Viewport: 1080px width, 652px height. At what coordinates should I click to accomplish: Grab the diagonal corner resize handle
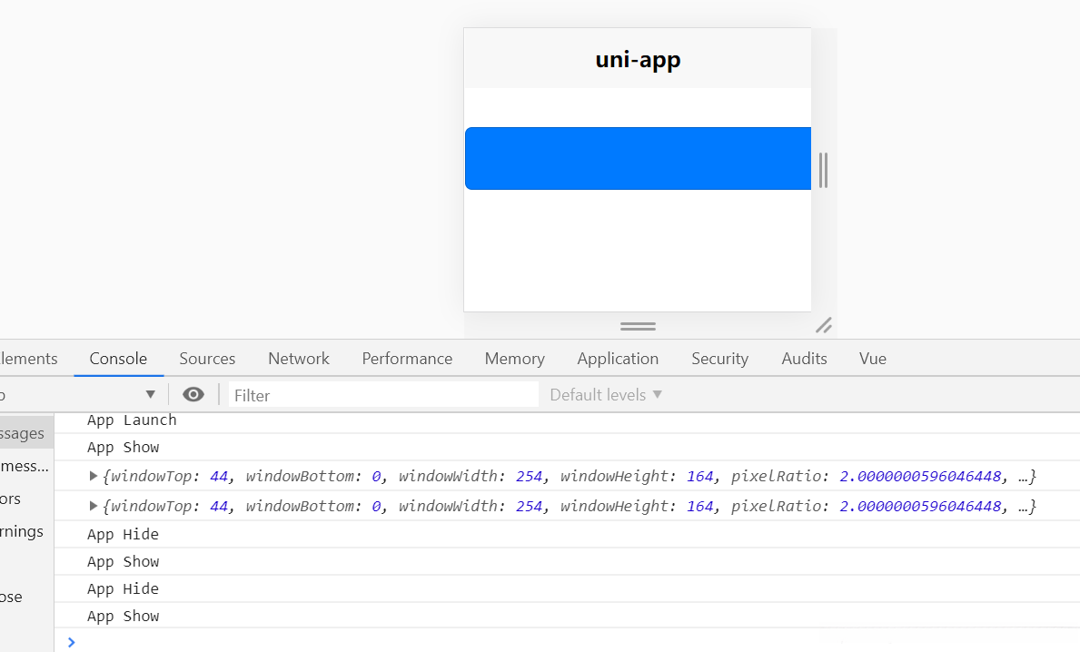click(824, 325)
